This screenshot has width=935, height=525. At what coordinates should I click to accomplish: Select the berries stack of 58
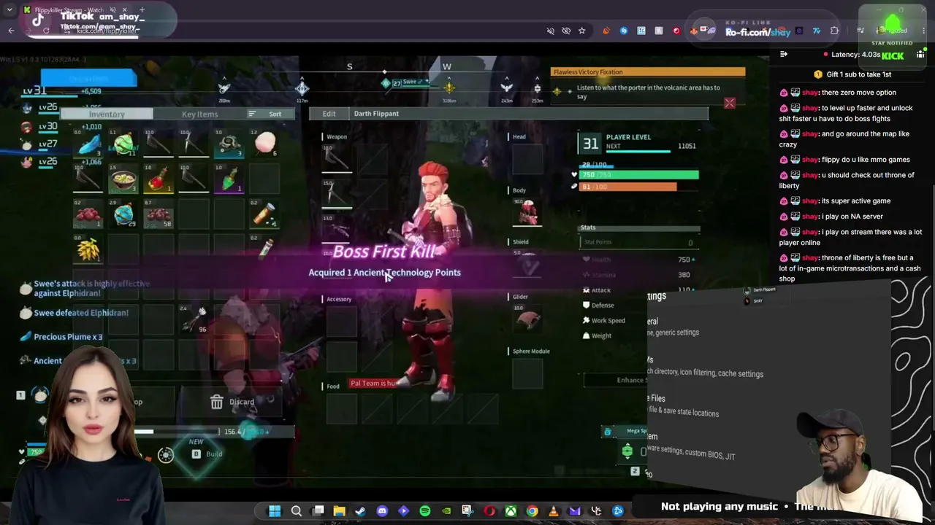159,214
